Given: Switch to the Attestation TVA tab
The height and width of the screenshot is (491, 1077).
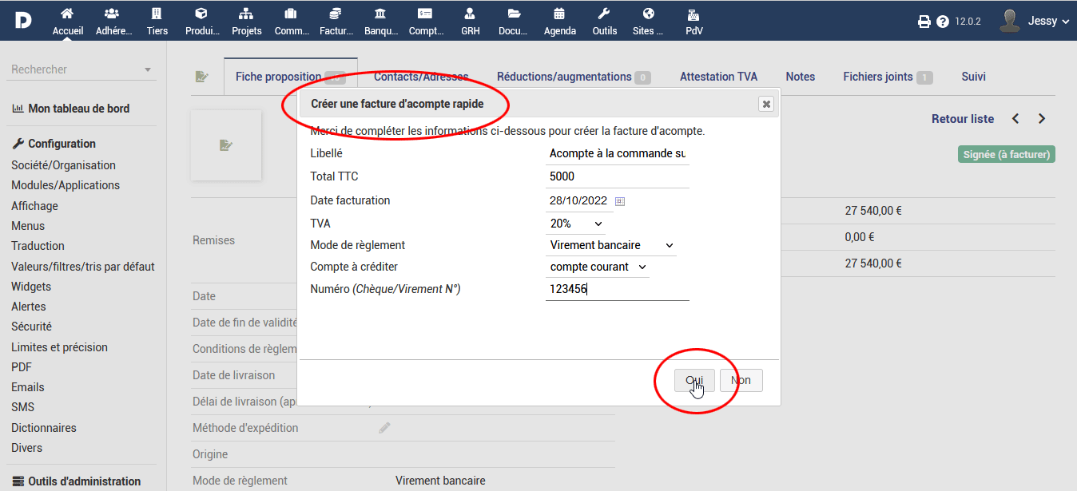Looking at the screenshot, I should coord(718,77).
